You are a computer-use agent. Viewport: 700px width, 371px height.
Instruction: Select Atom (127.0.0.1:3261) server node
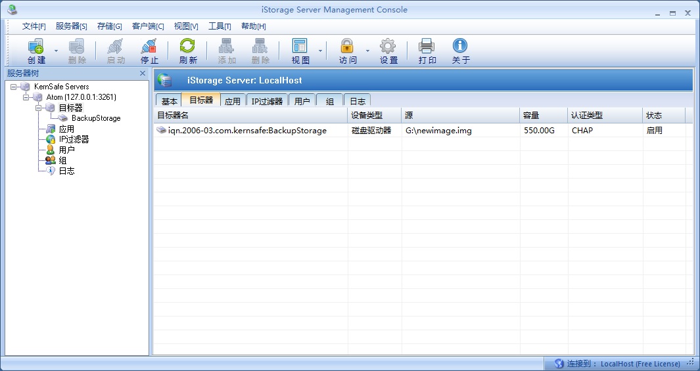coord(82,97)
